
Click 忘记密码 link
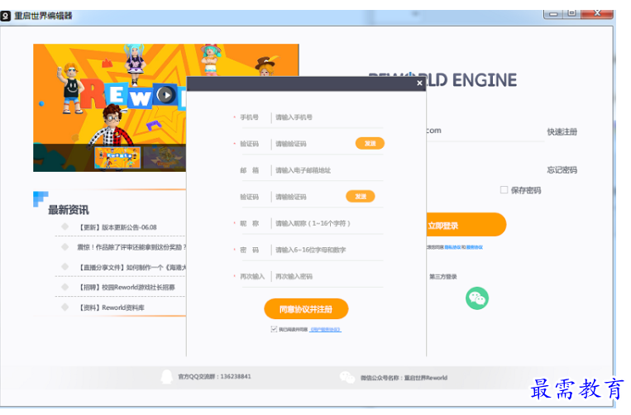click(x=562, y=170)
